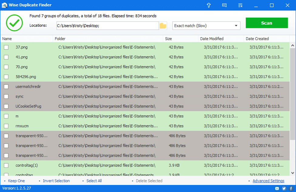Click the folder browse icon next to Locations
Image resolution: width=296 pixels, height=192 pixels.
tap(163, 26)
